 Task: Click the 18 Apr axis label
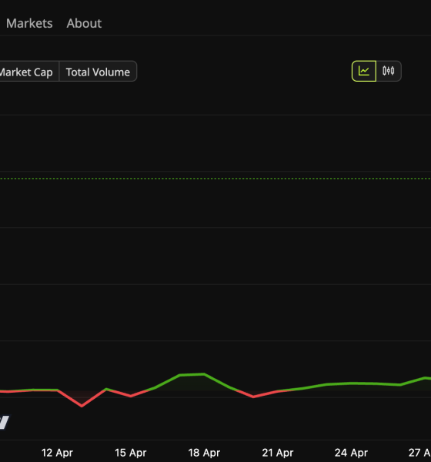click(204, 453)
